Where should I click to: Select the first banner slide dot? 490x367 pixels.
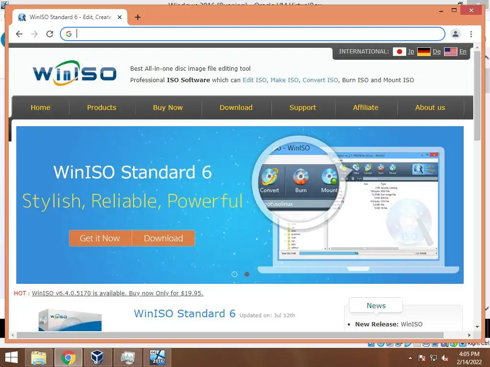234,274
